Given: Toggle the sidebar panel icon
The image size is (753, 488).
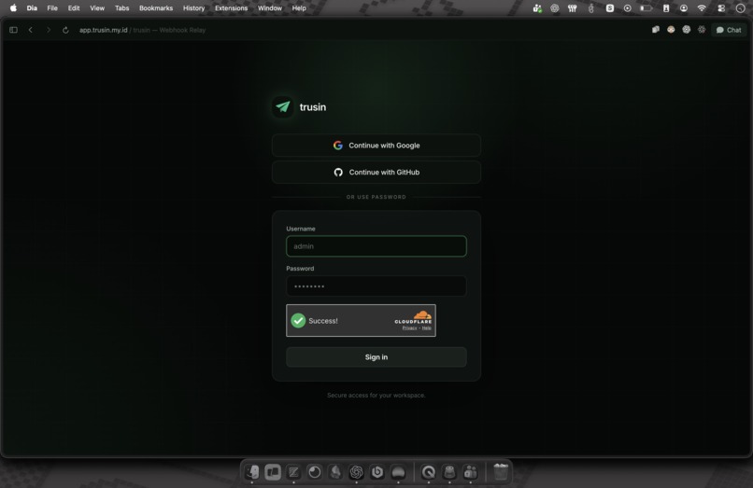Looking at the screenshot, I should pyautogui.click(x=13, y=30).
